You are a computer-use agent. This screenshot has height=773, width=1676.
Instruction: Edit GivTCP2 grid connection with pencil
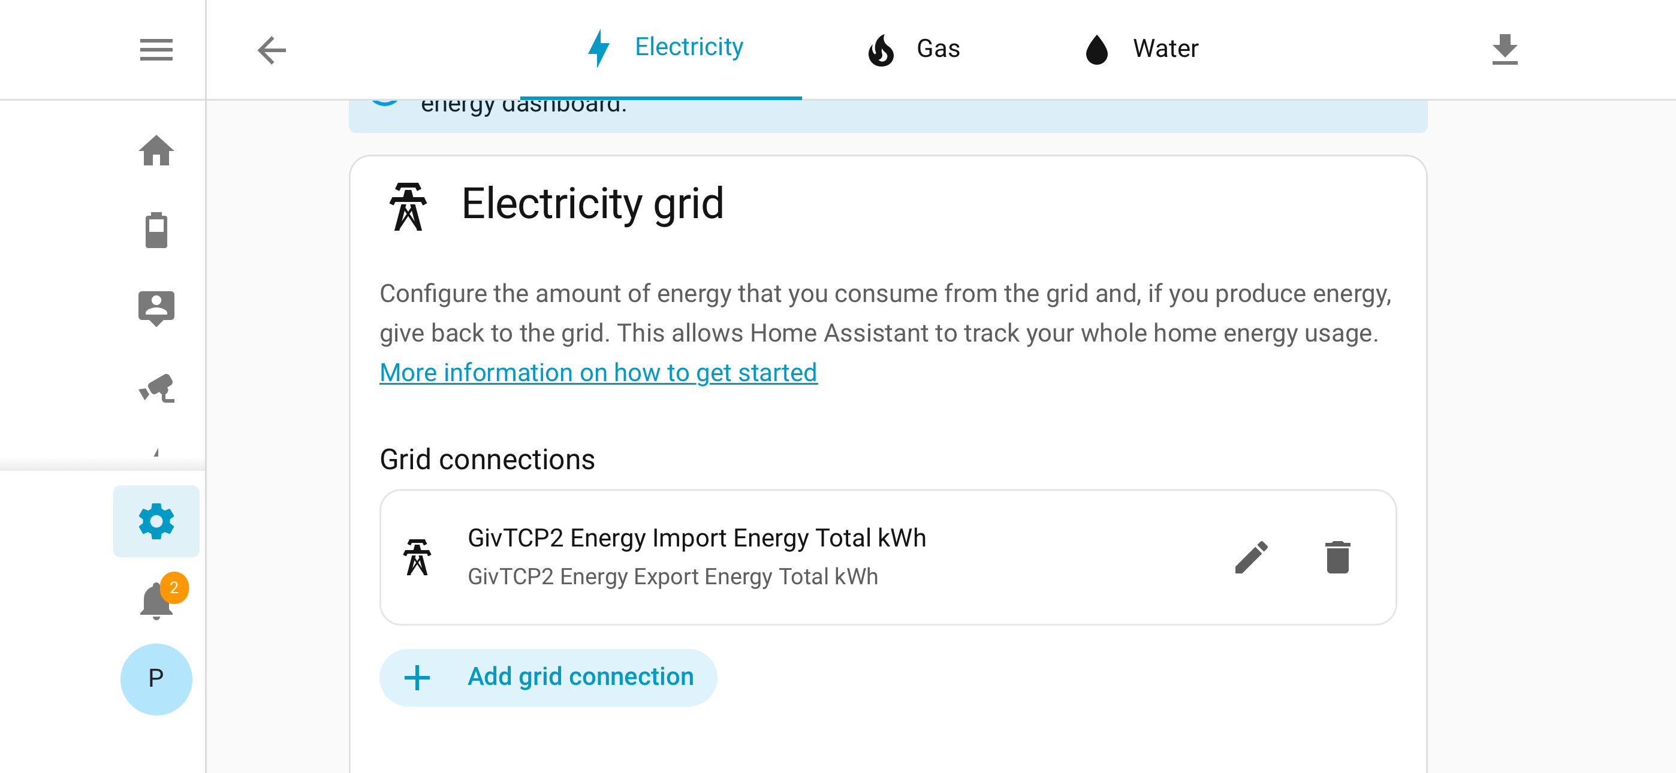tap(1251, 557)
